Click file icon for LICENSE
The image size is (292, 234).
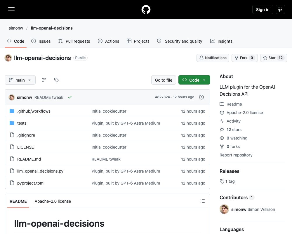coord(12,147)
